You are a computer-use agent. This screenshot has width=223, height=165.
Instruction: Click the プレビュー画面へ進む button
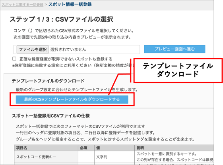pyautogui.click(x=175, y=49)
